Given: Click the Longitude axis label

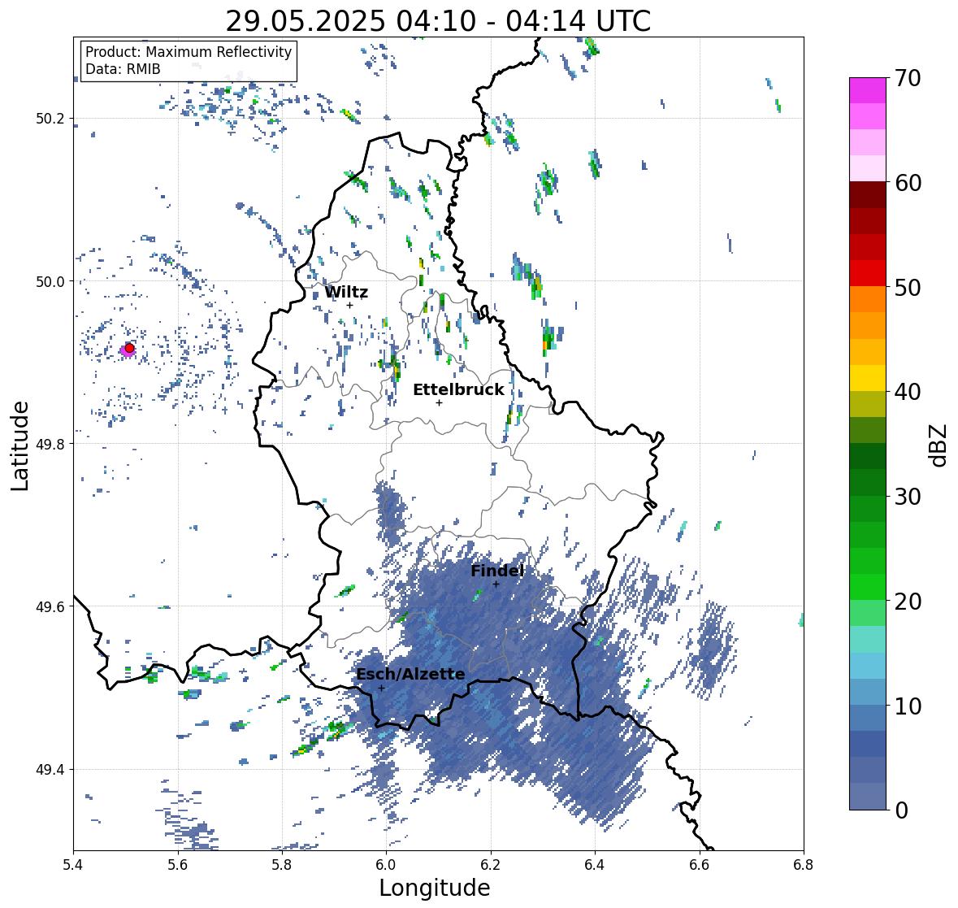Looking at the screenshot, I should tap(435, 888).
